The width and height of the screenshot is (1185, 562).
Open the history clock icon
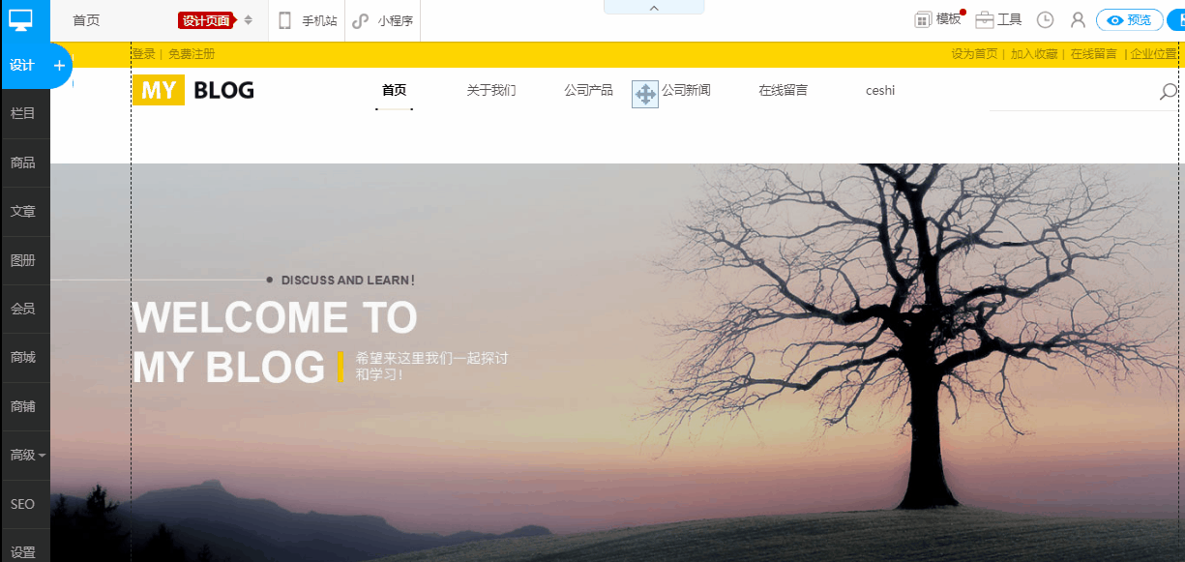[1045, 20]
